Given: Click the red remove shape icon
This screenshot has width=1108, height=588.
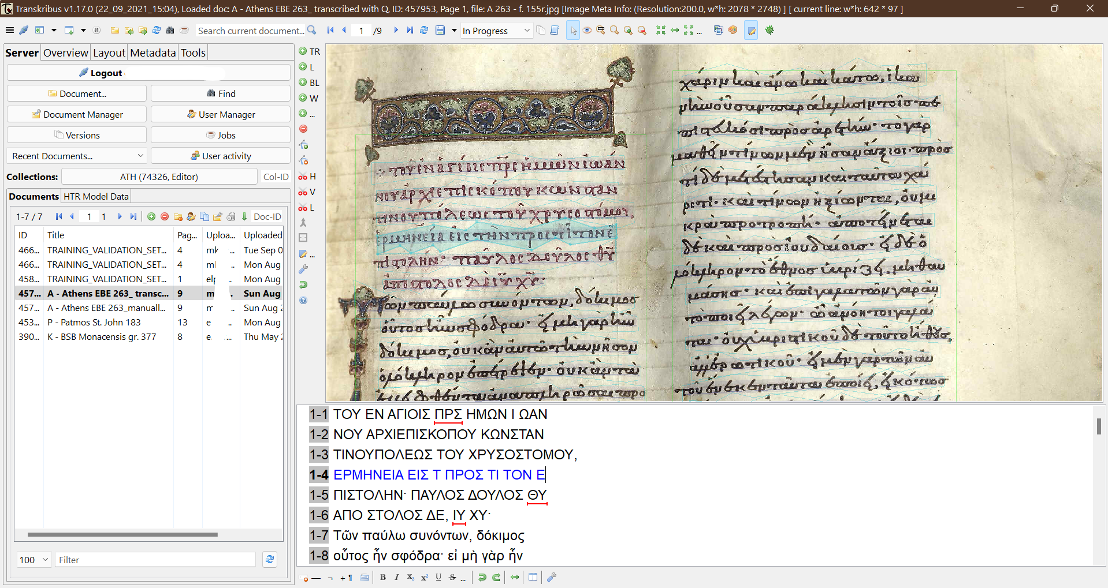Looking at the screenshot, I should (303, 129).
